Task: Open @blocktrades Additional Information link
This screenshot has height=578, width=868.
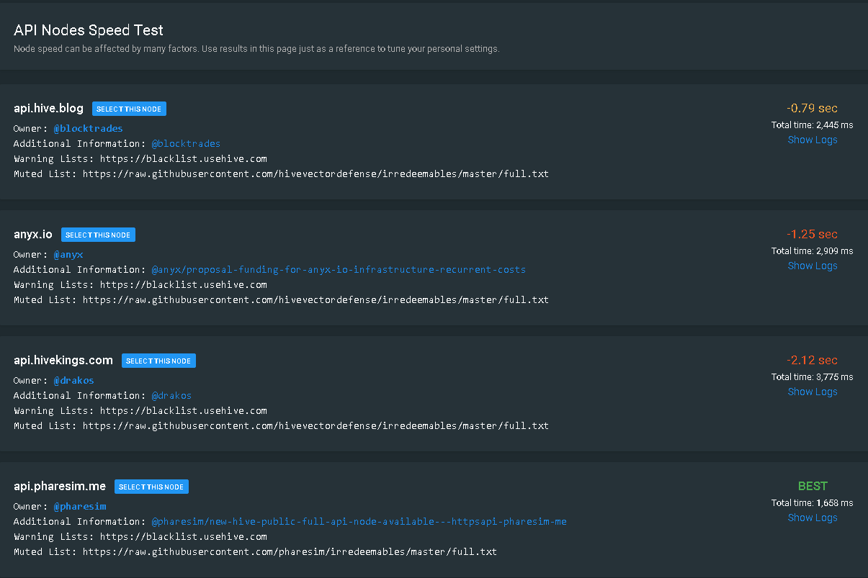Action: click(186, 144)
